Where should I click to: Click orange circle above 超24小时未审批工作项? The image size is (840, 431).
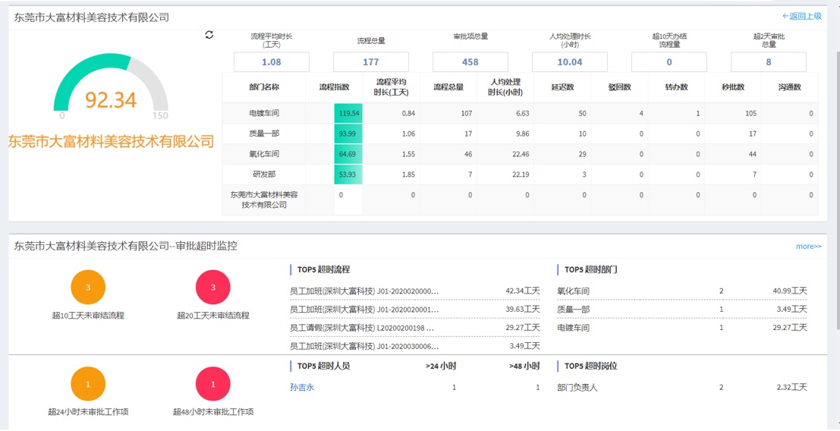(88, 385)
